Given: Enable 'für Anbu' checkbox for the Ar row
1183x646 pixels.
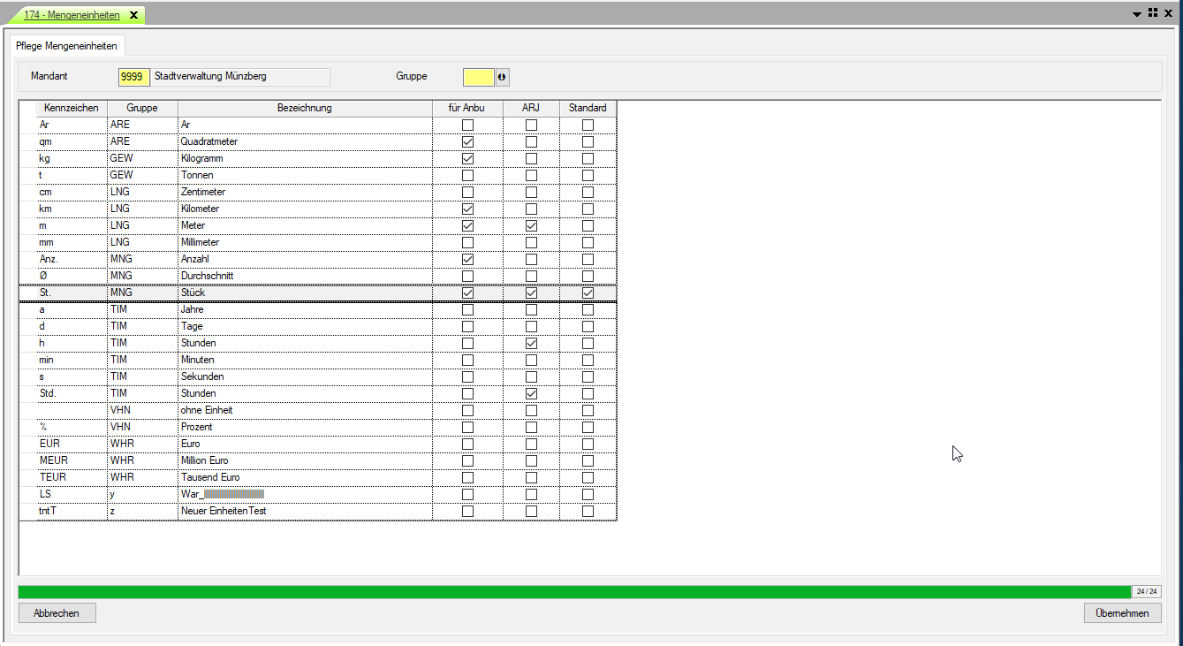Looking at the screenshot, I should [x=467, y=125].
